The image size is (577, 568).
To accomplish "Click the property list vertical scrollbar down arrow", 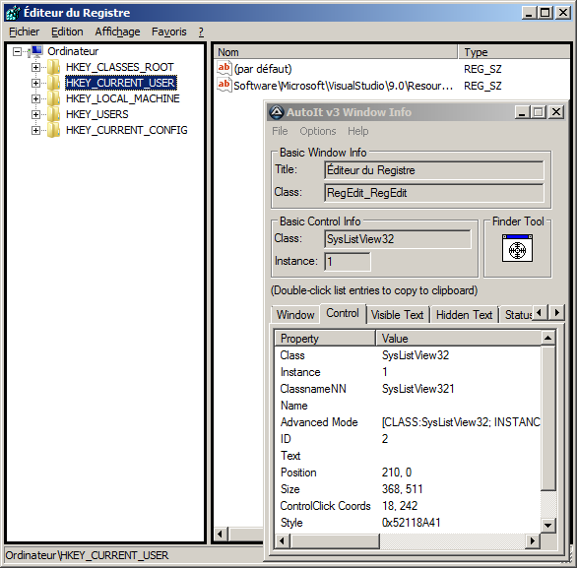I will point(547,525).
